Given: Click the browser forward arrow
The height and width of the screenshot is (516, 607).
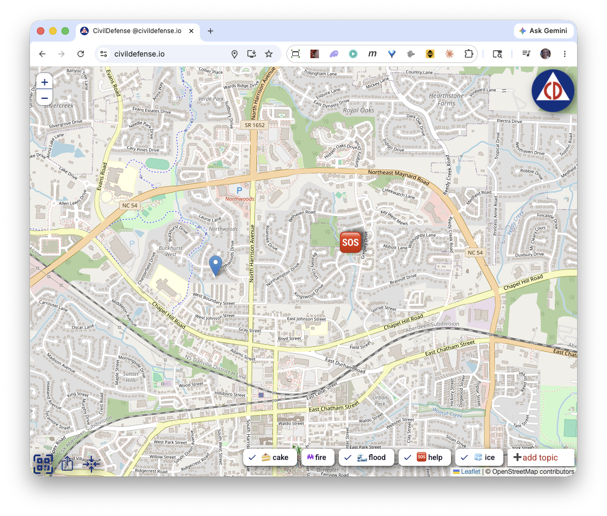Looking at the screenshot, I should click(61, 54).
